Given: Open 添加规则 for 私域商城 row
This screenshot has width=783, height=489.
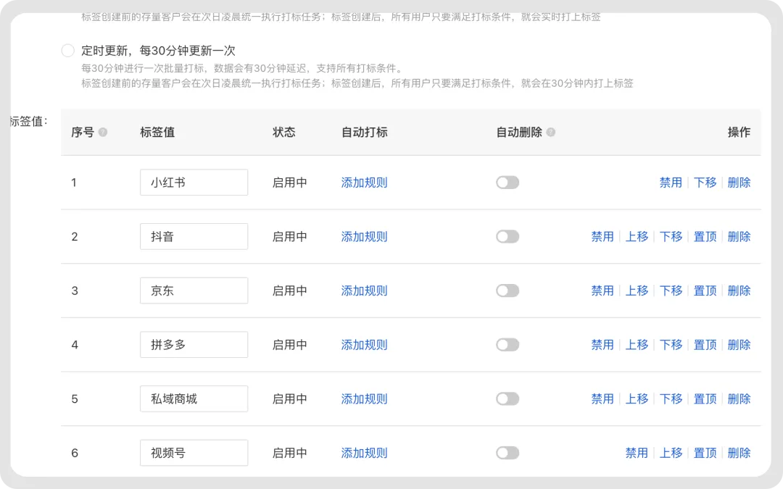Looking at the screenshot, I should pos(364,399).
